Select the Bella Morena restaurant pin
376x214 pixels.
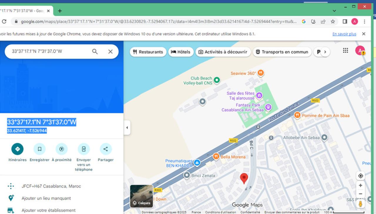pyautogui.click(x=216, y=157)
